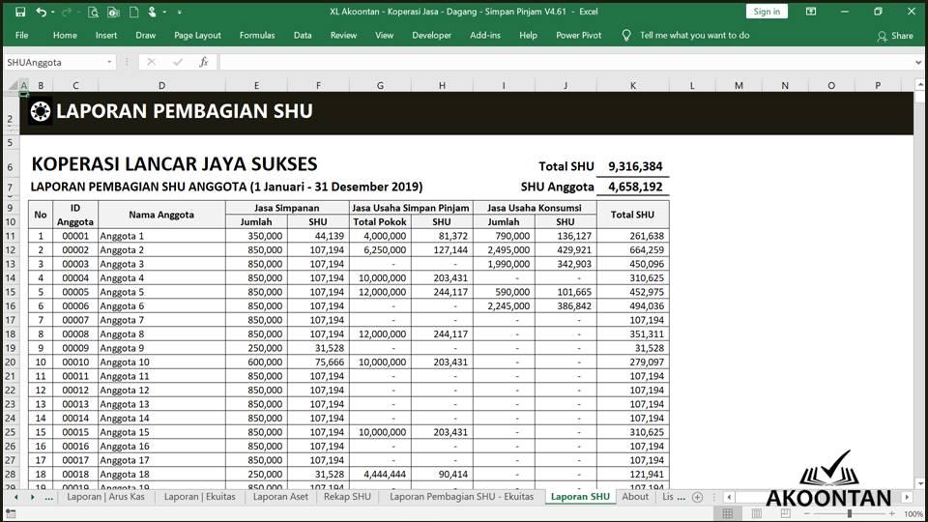Open Laporan Pembagian SHU - Ekuitas sheet

[462, 497]
